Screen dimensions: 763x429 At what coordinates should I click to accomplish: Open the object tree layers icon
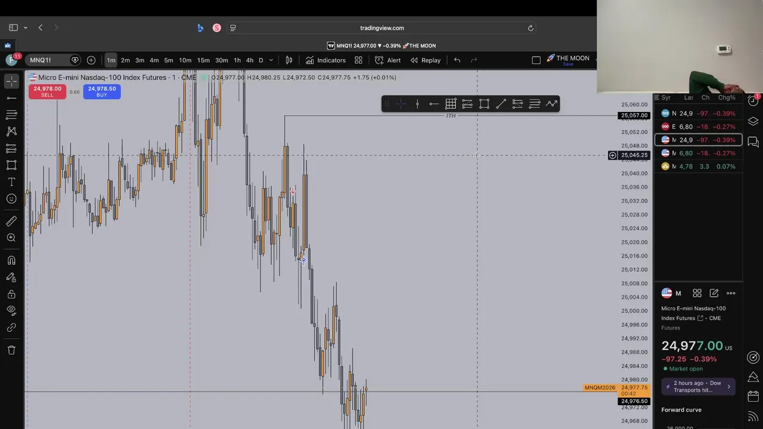[753, 122]
